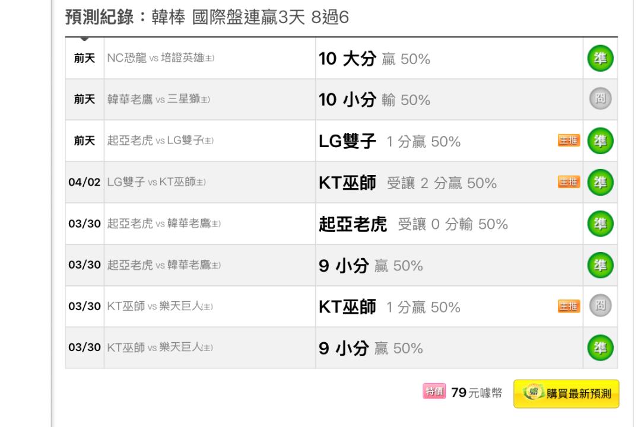This screenshot has height=427, width=641.
Task: Click gray 凹 icon in KT巫師 1分贏 row
Action: click(x=600, y=305)
